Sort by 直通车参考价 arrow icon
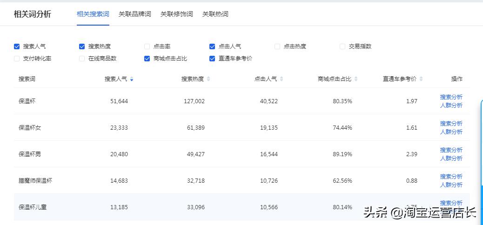This screenshot has width=483, height=225. pos(421,79)
